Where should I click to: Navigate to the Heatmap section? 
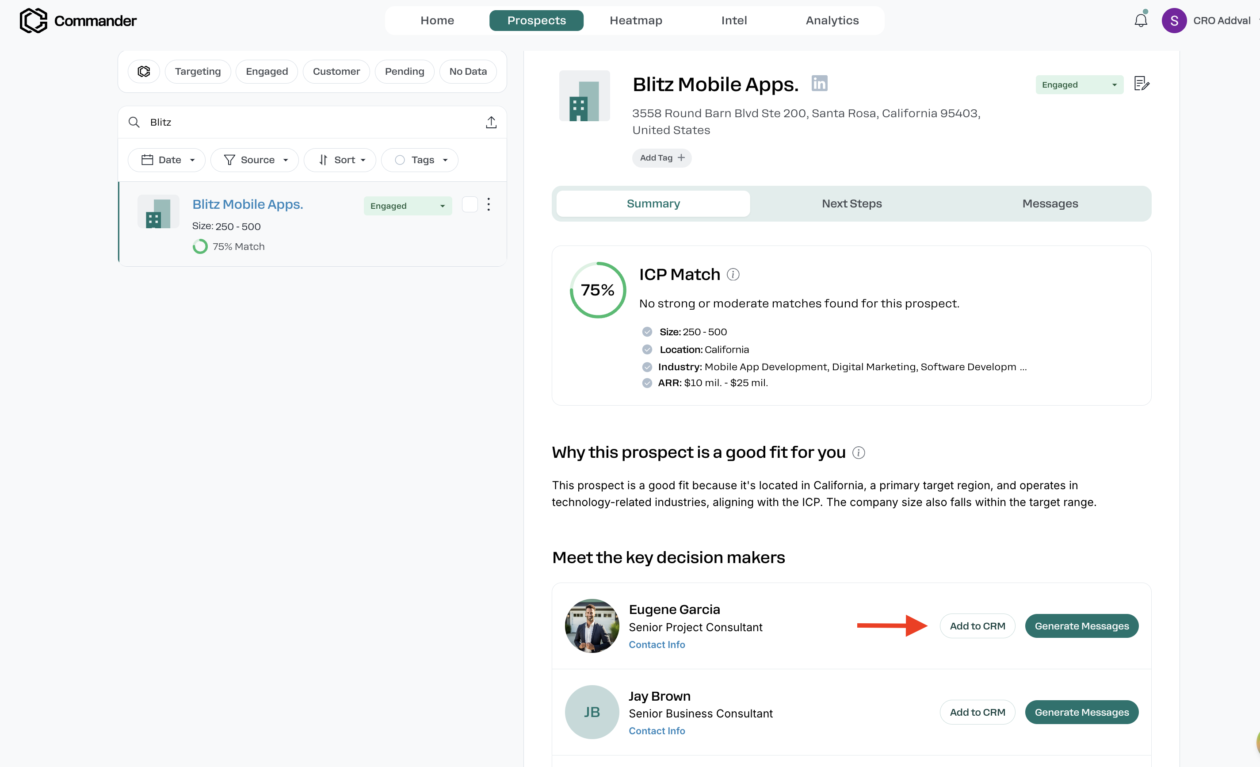click(x=636, y=20)
